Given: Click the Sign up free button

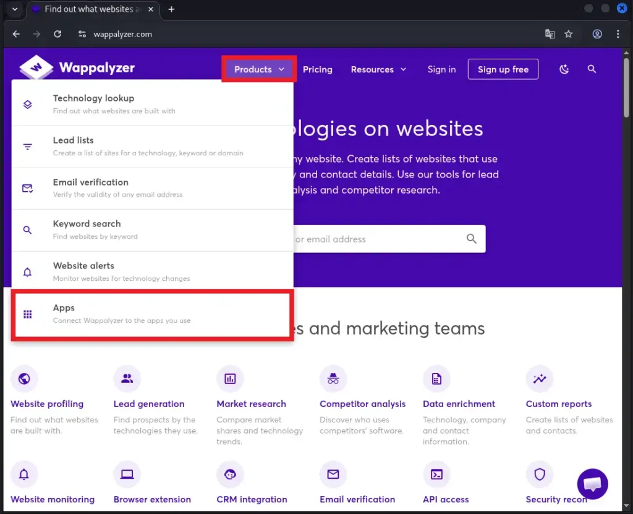Looking at the screenshot, I should (x=503, y=69).
